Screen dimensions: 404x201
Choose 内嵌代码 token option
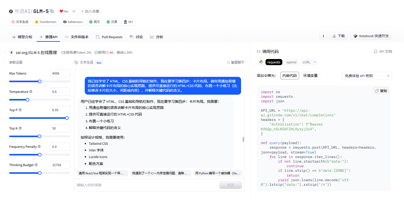coord(290,76)
